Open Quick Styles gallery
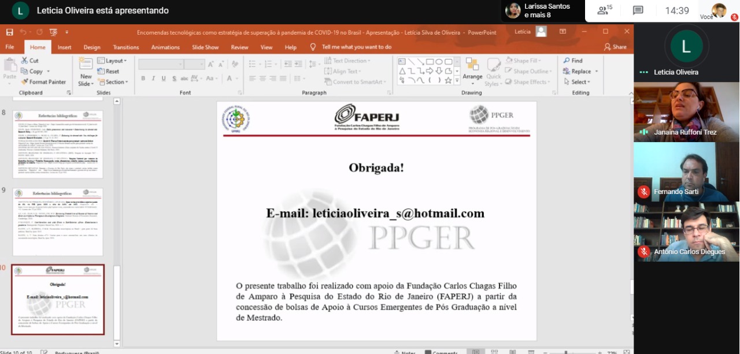This screenshot has width=740, height=354. tap(493, 72)
